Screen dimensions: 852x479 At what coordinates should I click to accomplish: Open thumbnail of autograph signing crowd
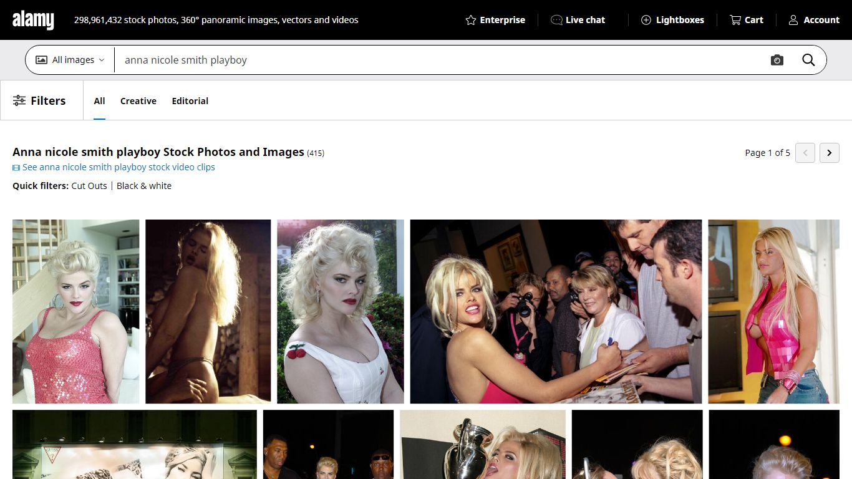pos(556,311)
